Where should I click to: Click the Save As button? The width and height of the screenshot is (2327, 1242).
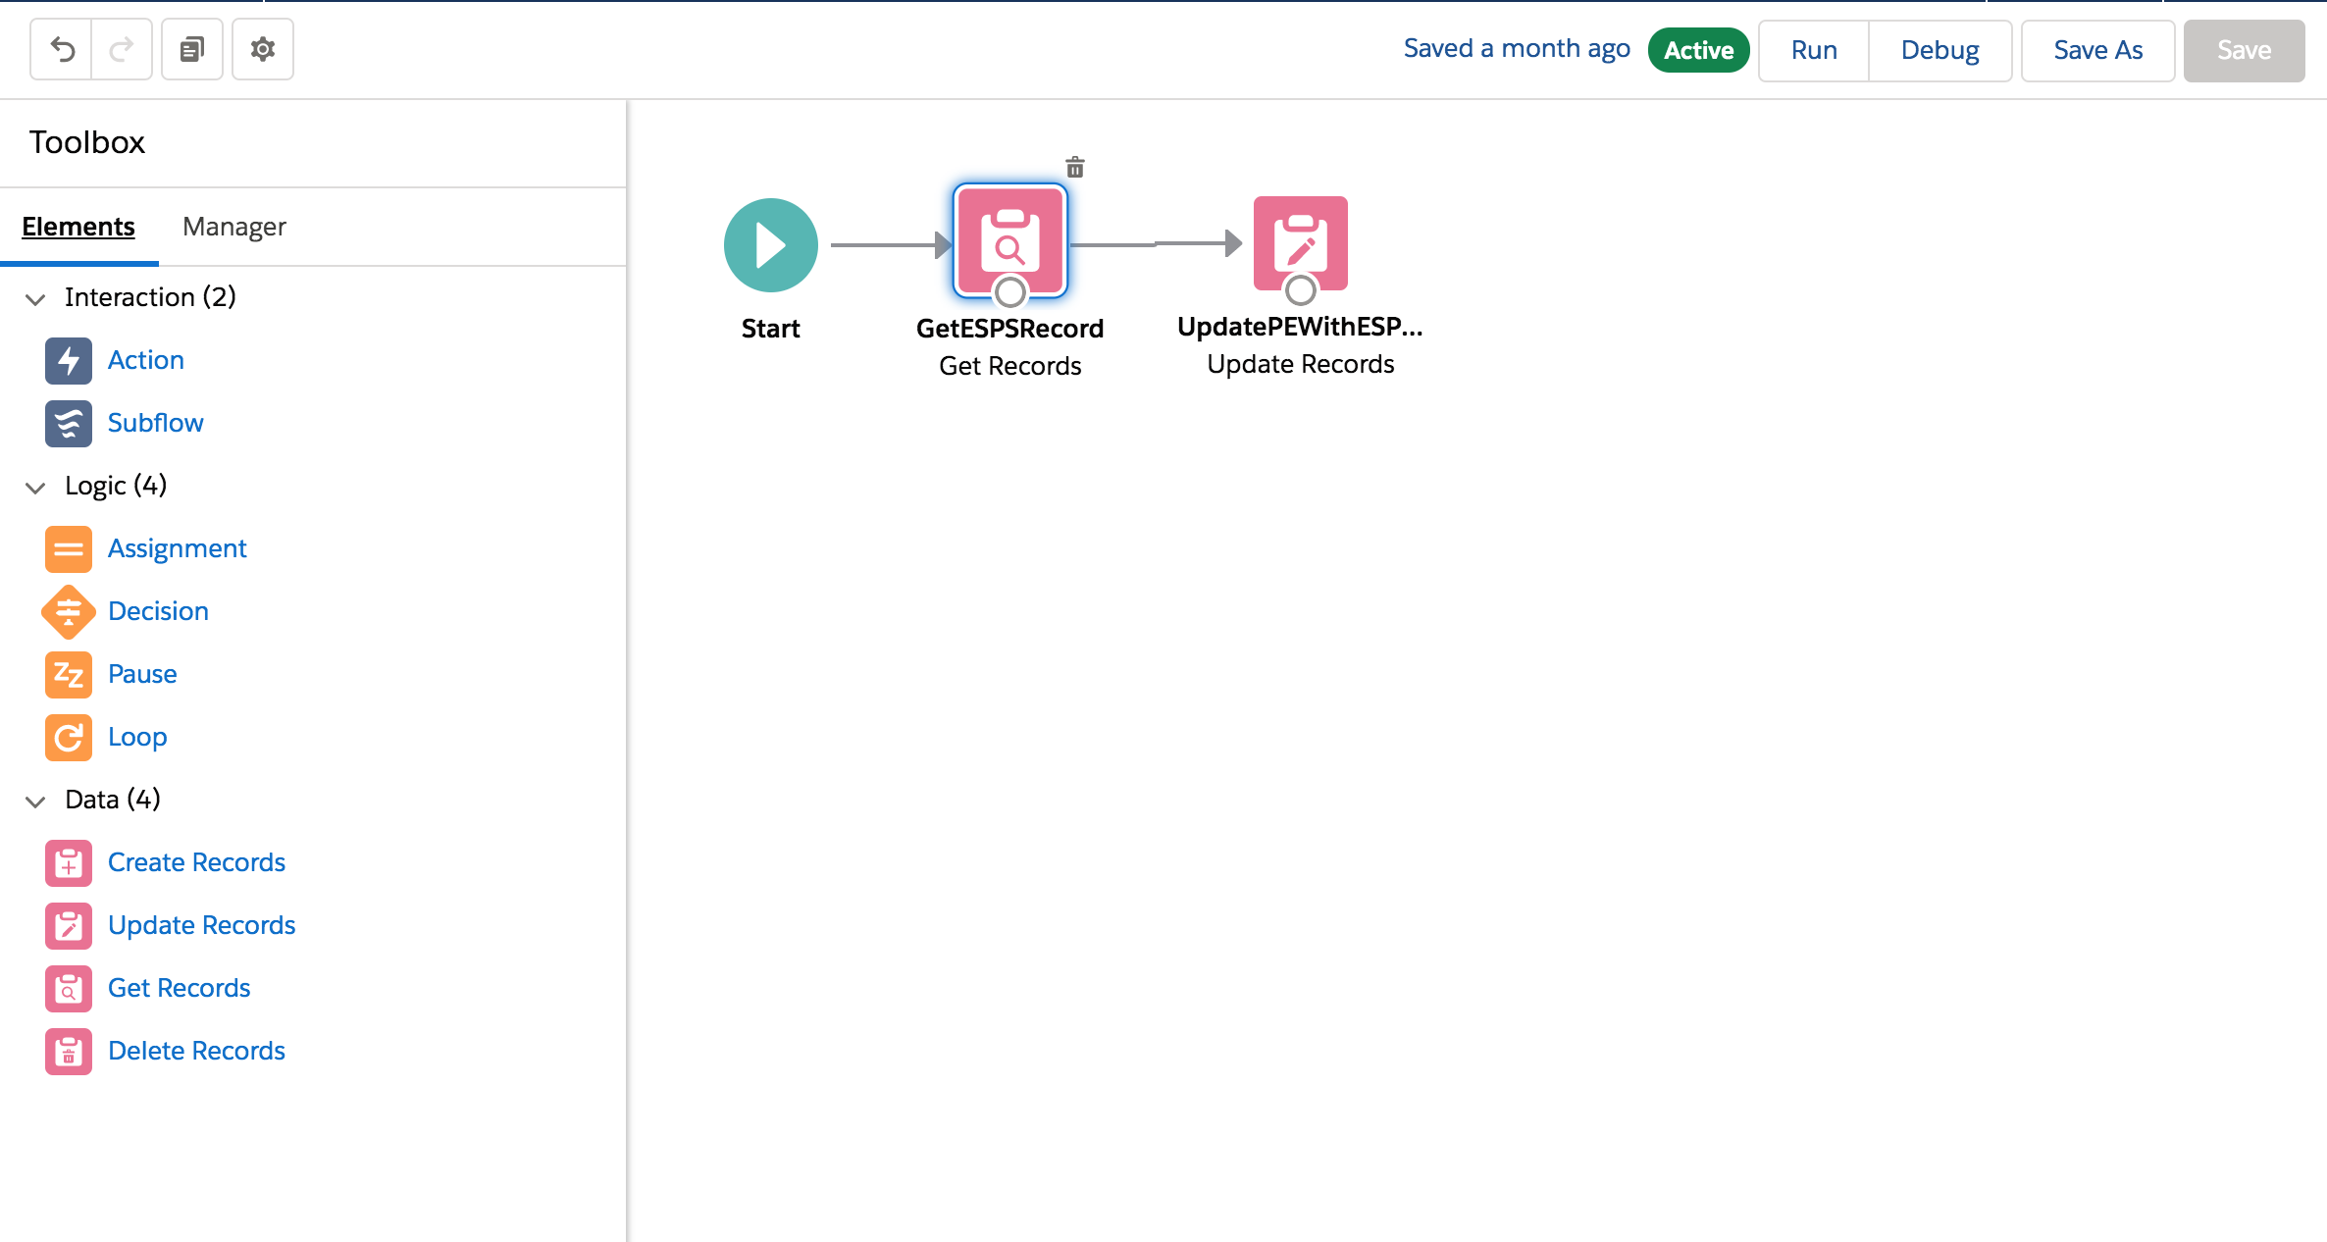pos(2097,50)
